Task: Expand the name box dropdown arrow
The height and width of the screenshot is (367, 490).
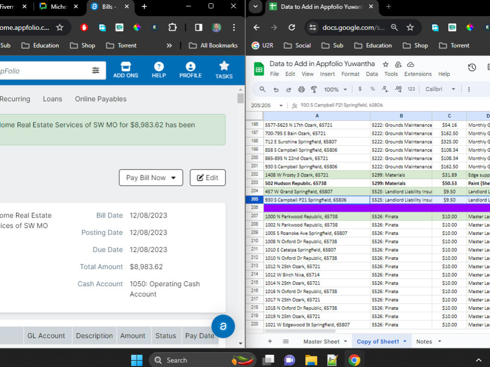Action: 281,106
